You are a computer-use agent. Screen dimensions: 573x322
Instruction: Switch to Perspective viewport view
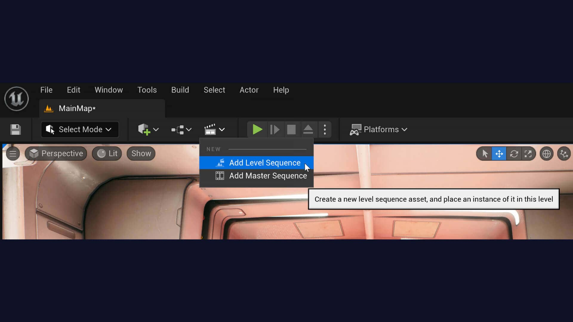[56, 153]
